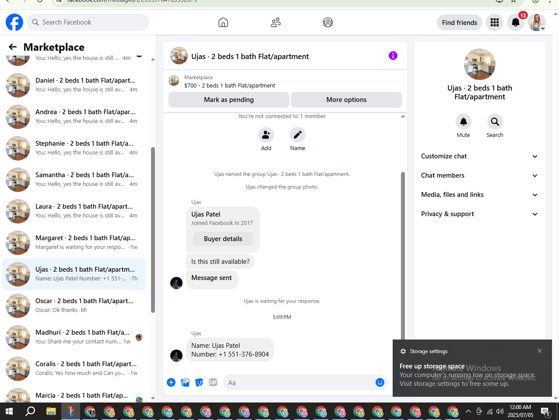Open File Explorer from taskbar
This screenshot has width=559, height=420.
tap(51, 411)
